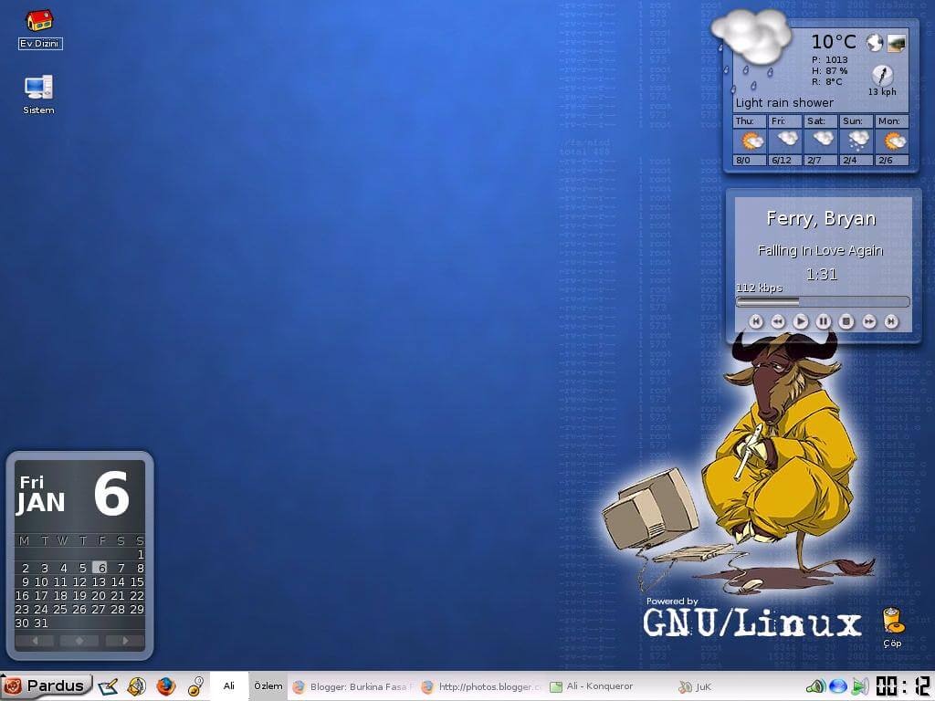
Task: Go to the next month in the calendar
Action: coord(124,641)
